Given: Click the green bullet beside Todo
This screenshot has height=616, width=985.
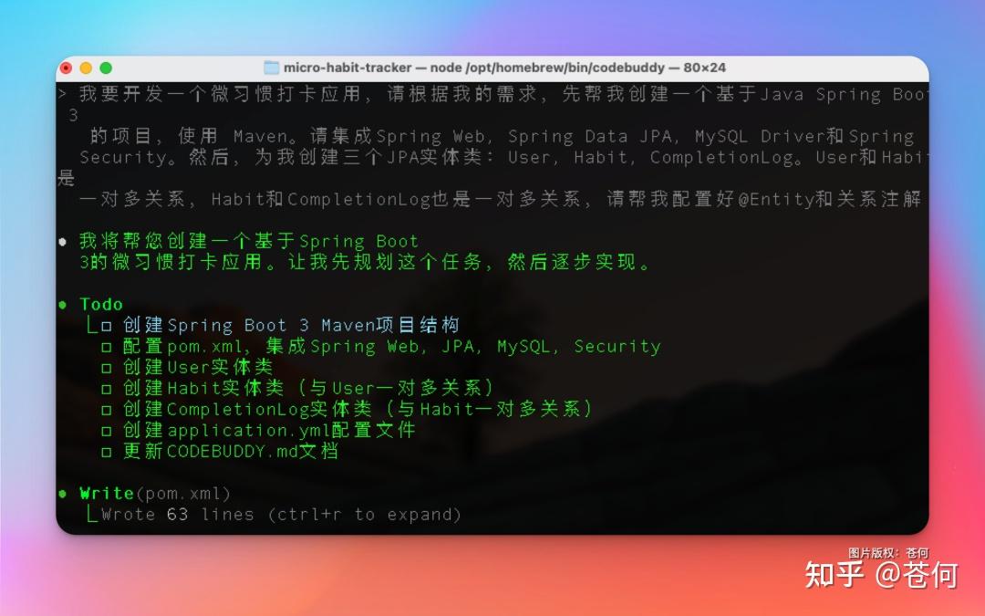Looking at the screenshot, I should (x=63, y=305).
